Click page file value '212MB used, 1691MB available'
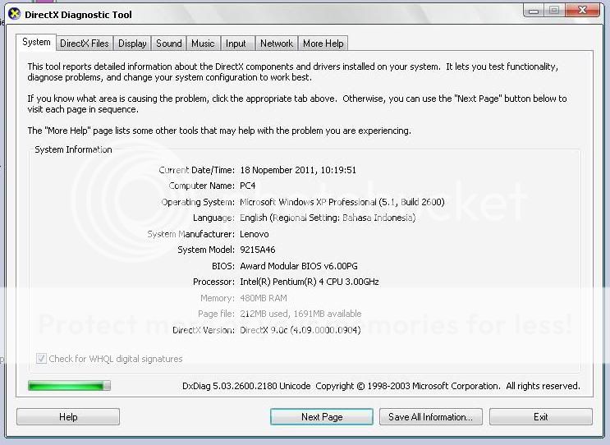 point(300,314)
